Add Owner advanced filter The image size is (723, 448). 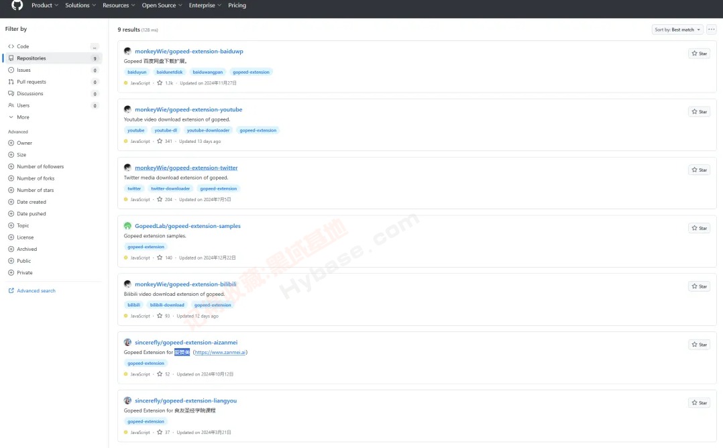tap(20, 143)
